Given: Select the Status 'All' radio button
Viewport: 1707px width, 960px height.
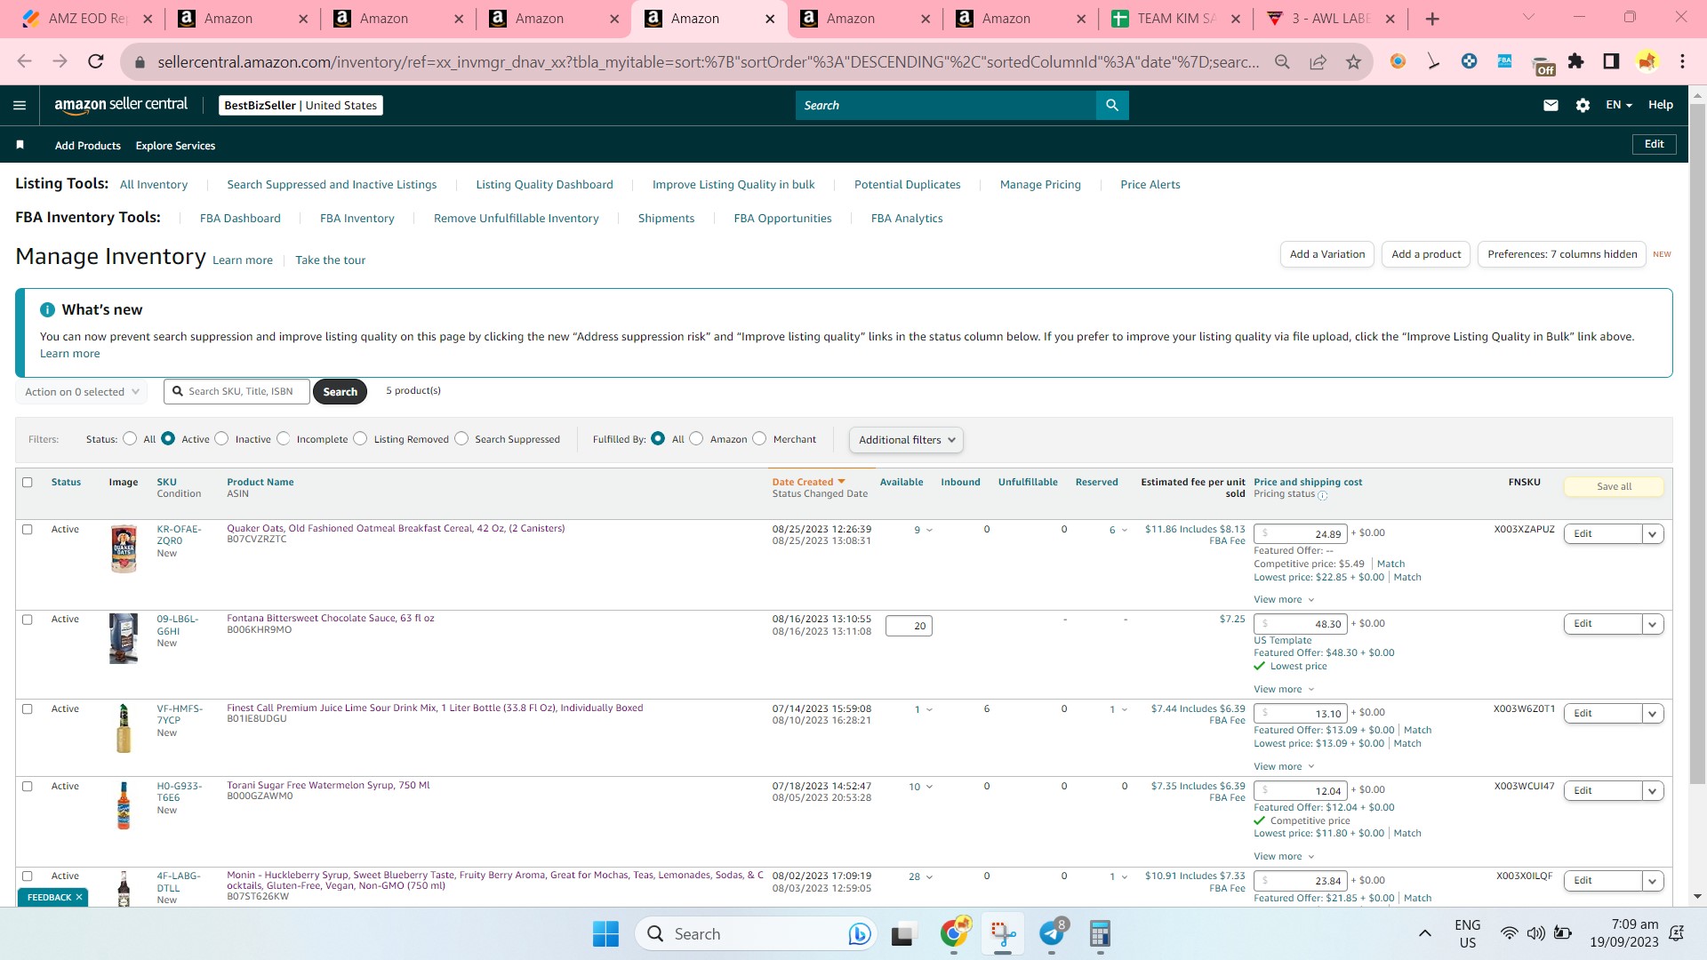Looking at the screenshot, I should (130, 438).
